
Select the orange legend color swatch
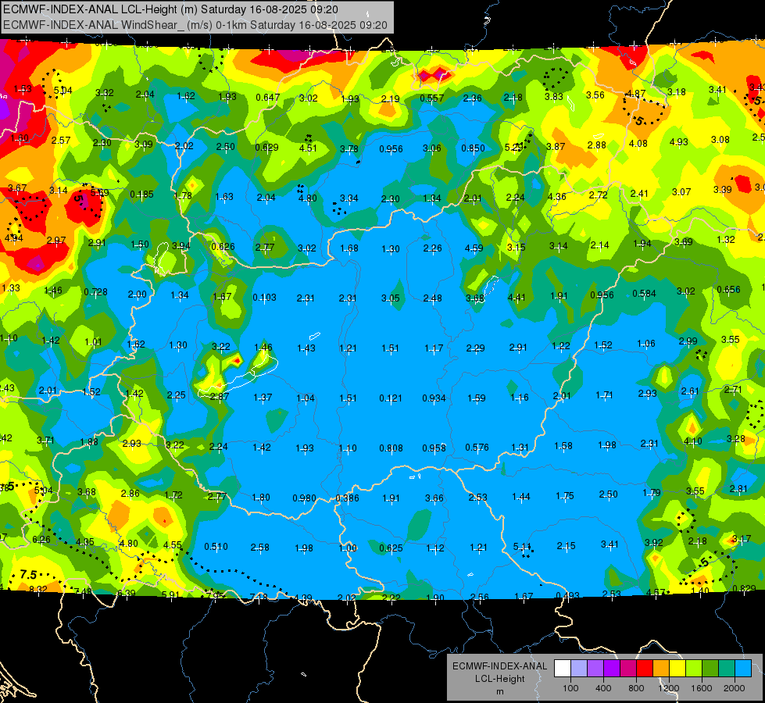(661, 669)
